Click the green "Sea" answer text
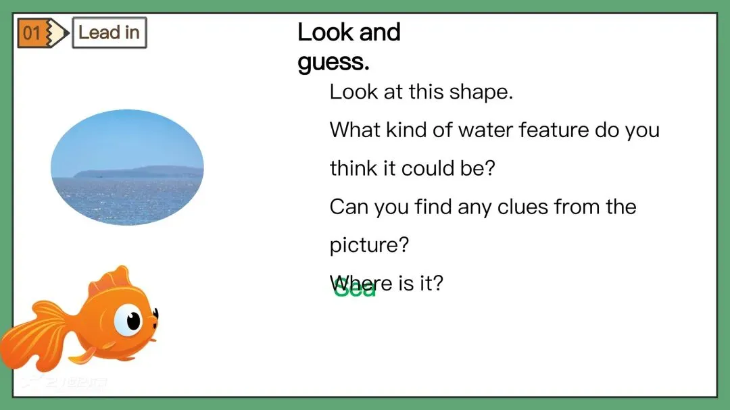730x410 pixels. click(x=354, y=290)
